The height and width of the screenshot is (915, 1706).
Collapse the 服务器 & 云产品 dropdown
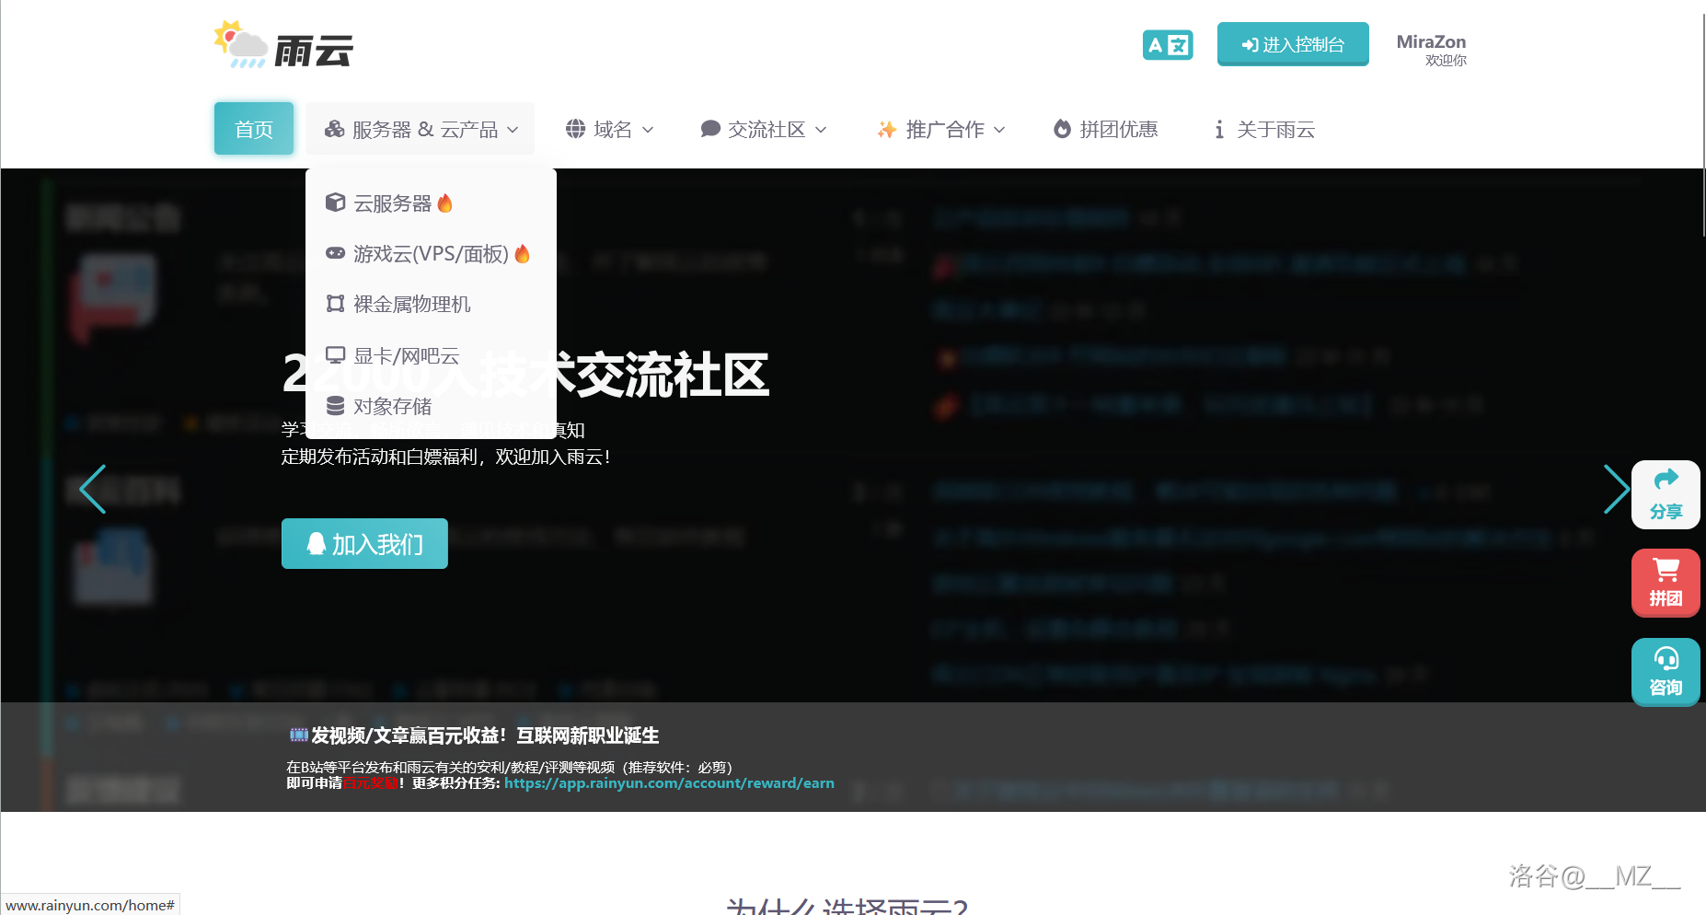[421, 130]
